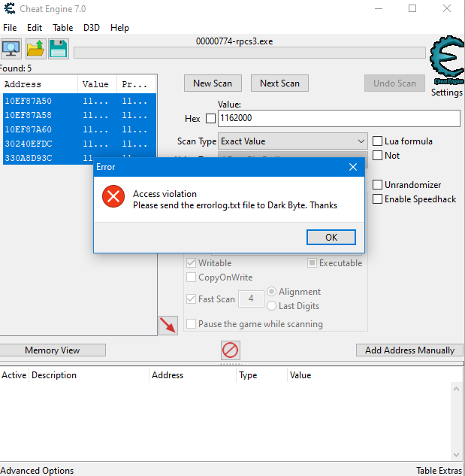Click the Next Scan button
This screenshot has width=465, height=476.
coord(279,83)
